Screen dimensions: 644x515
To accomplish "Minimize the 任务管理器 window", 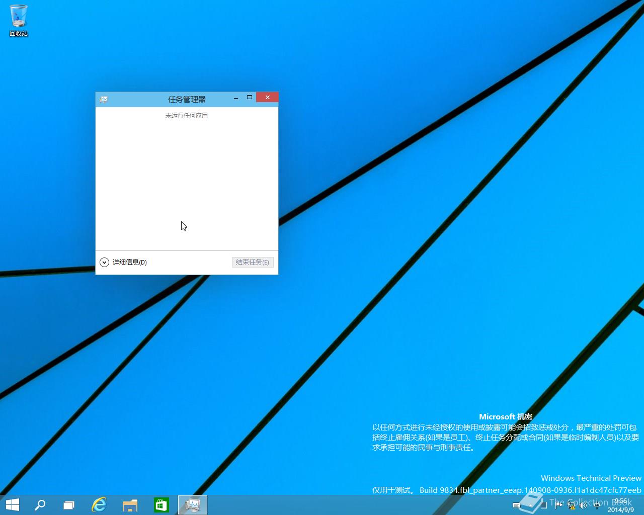I will coord(235,98).
